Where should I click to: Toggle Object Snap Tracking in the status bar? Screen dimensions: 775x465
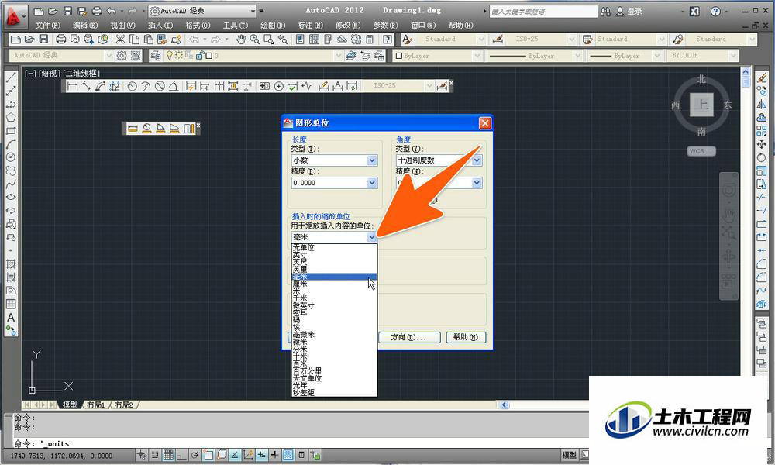tap(235, 455)
